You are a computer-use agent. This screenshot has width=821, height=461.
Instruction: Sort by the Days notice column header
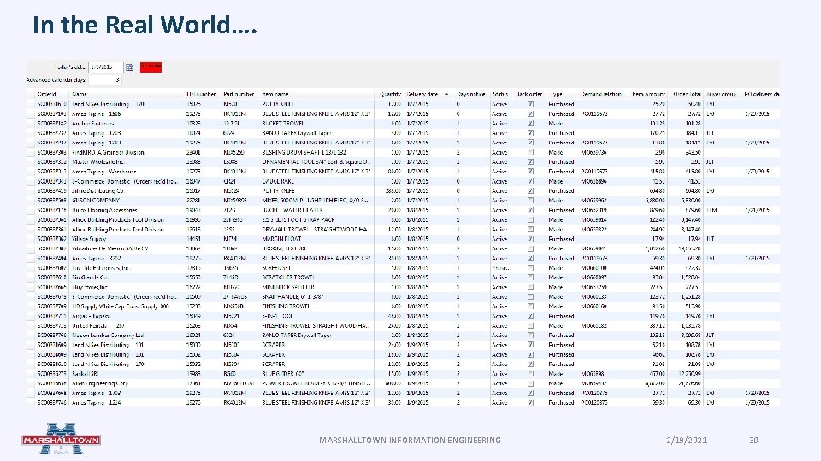(x=470, y=94)
